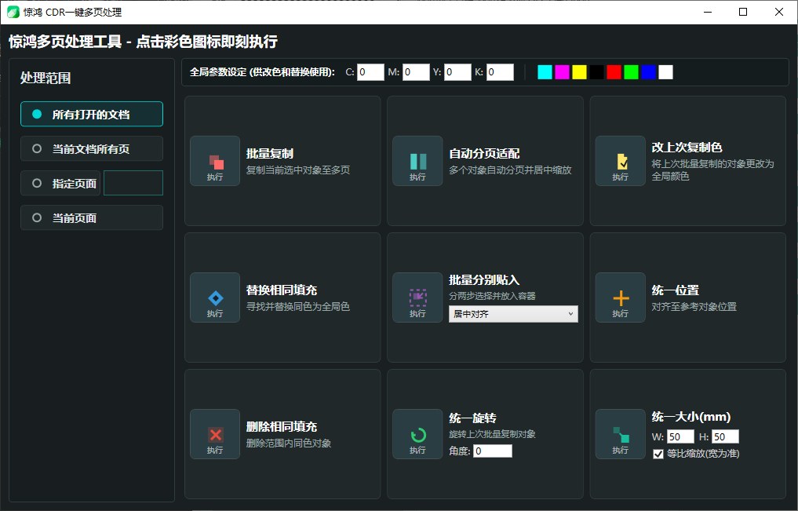Run the 改上次复制色 recolor icon

[x=620, y=161]
